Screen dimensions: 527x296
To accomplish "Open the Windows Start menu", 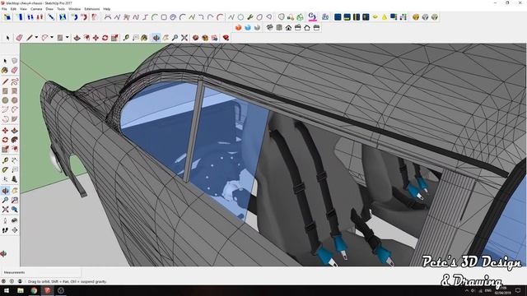I will point(7,290).
